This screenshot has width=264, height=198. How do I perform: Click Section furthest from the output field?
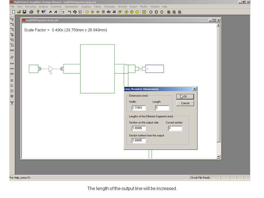(x=139, y=141)
